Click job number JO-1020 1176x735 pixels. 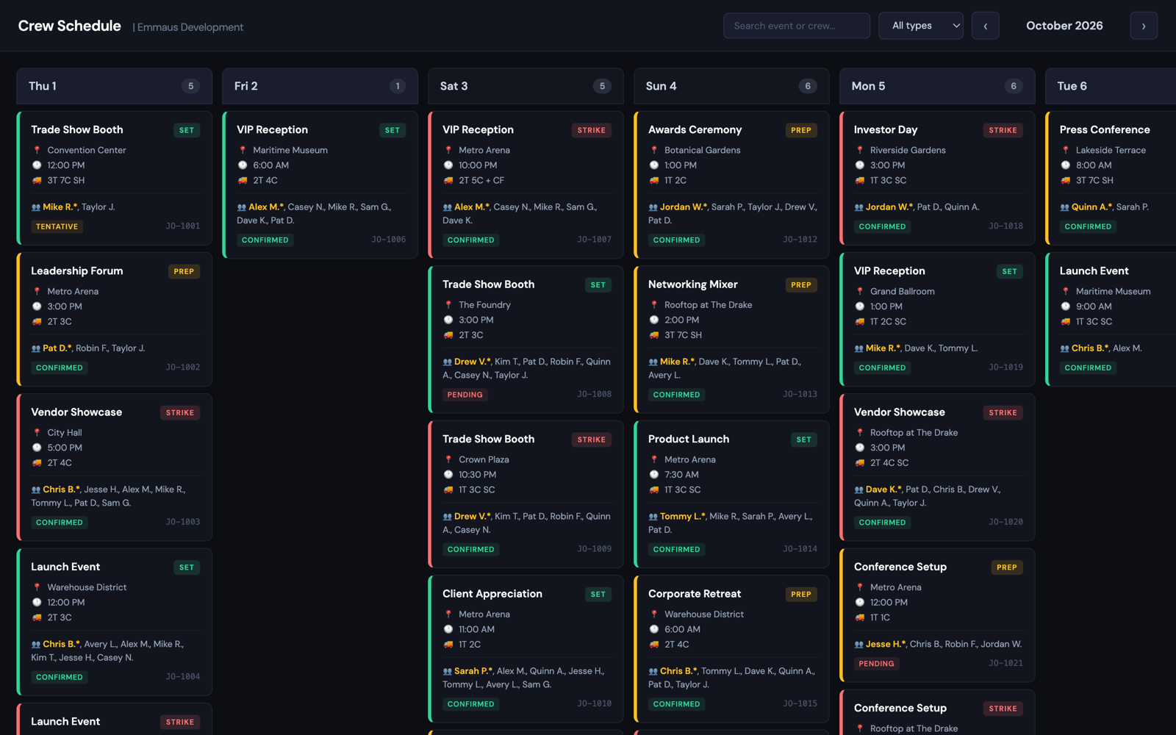coord(1005,522)
